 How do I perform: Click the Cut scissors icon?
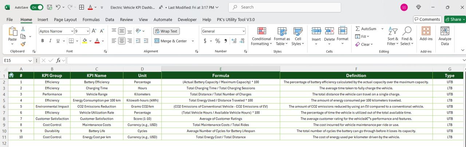click(x=23, y=29)
